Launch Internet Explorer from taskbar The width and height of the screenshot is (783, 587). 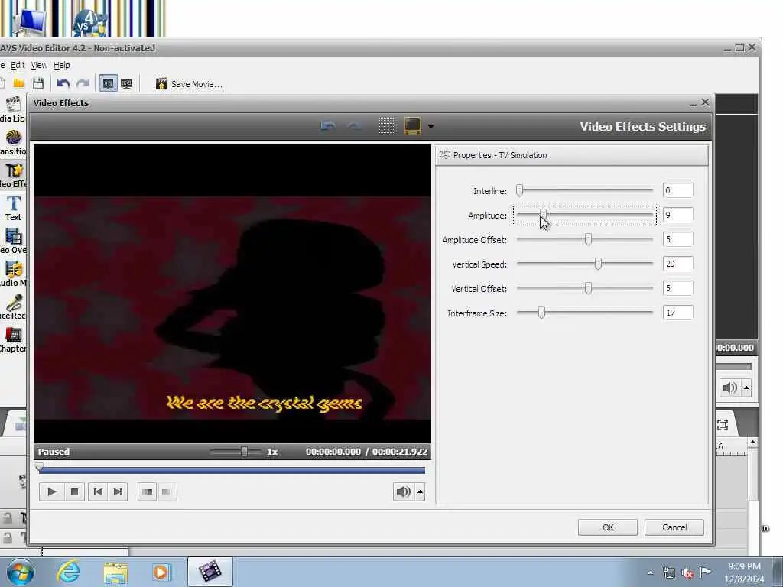pos(67,572)
